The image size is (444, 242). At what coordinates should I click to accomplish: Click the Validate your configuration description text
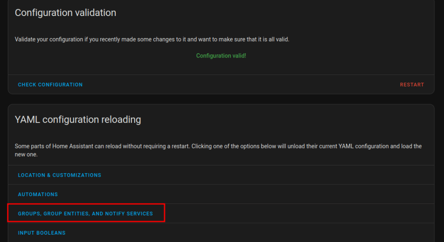pos(152,39)
